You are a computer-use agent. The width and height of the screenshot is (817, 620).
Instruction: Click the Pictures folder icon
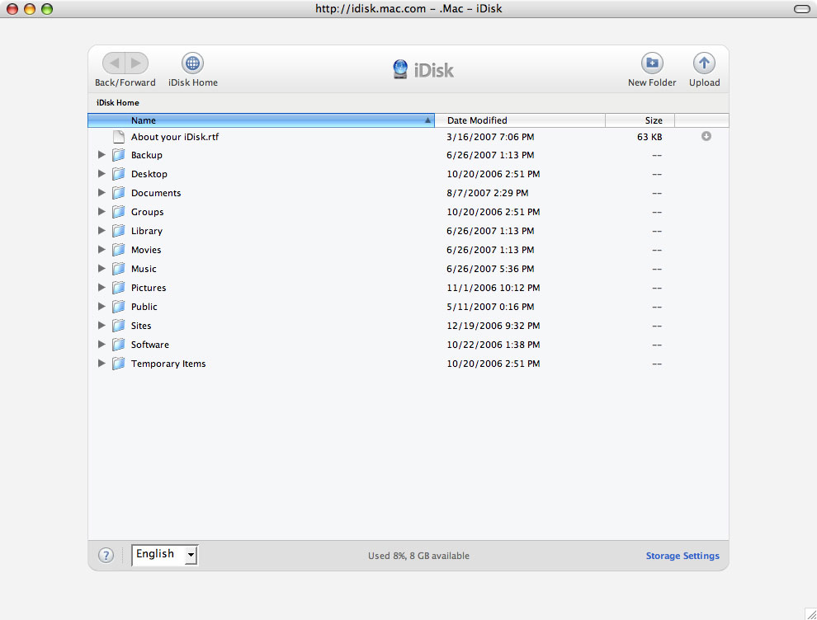tap(119, 288)
